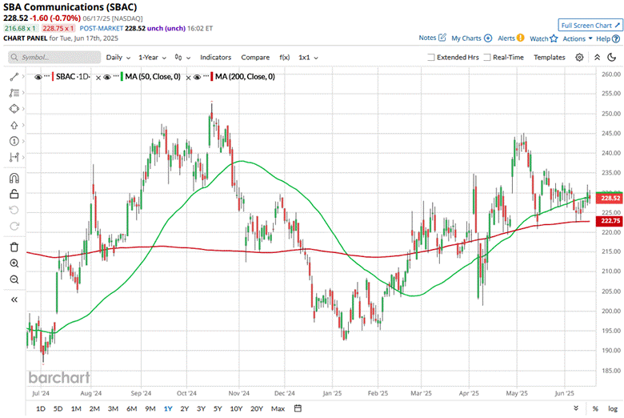Open the 1-Year period dropdown
Image resolution: width=624 pixels, height=418 pixels.
(x=153, y=58)
